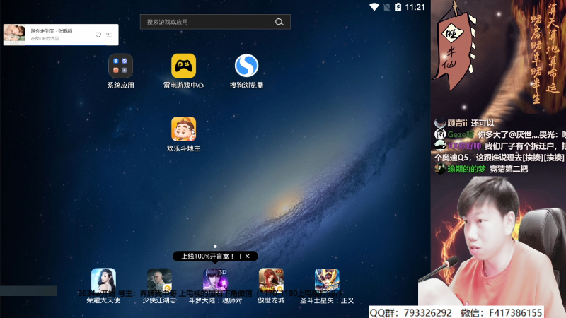566x318 pixels.
Task: Open the music widget playlist icon
Action: click(x=110, y=35)
